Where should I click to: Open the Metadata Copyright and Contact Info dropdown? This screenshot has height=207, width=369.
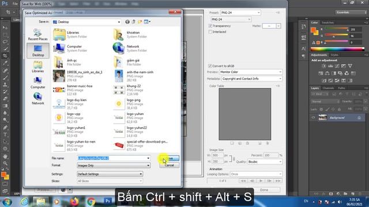click(x=252, y=79)
